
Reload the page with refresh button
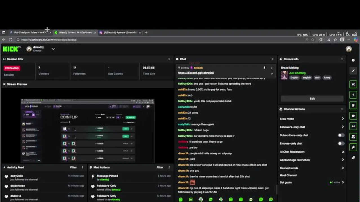tap(10, 40)
